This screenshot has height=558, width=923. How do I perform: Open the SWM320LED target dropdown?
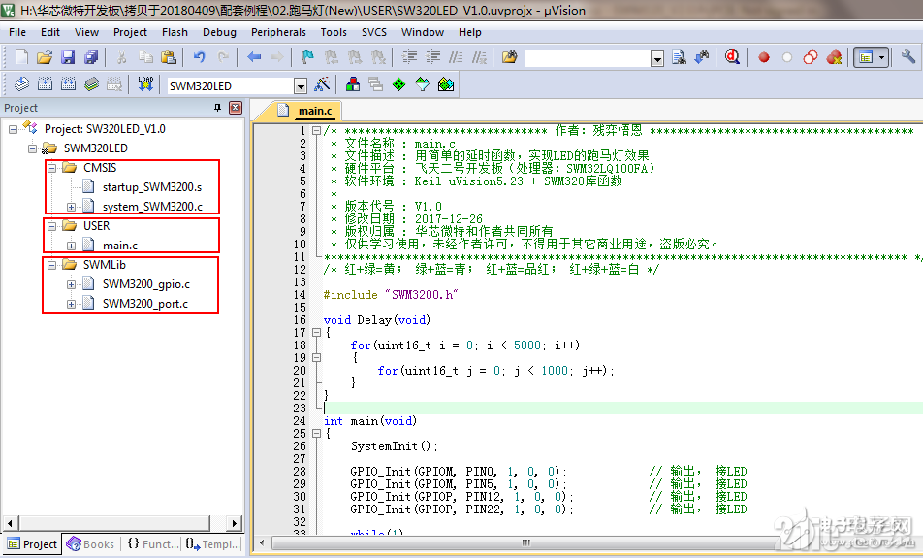click(301, 86)
